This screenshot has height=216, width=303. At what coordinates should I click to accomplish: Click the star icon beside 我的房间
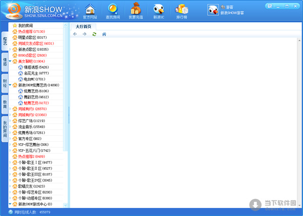point(15,25)
